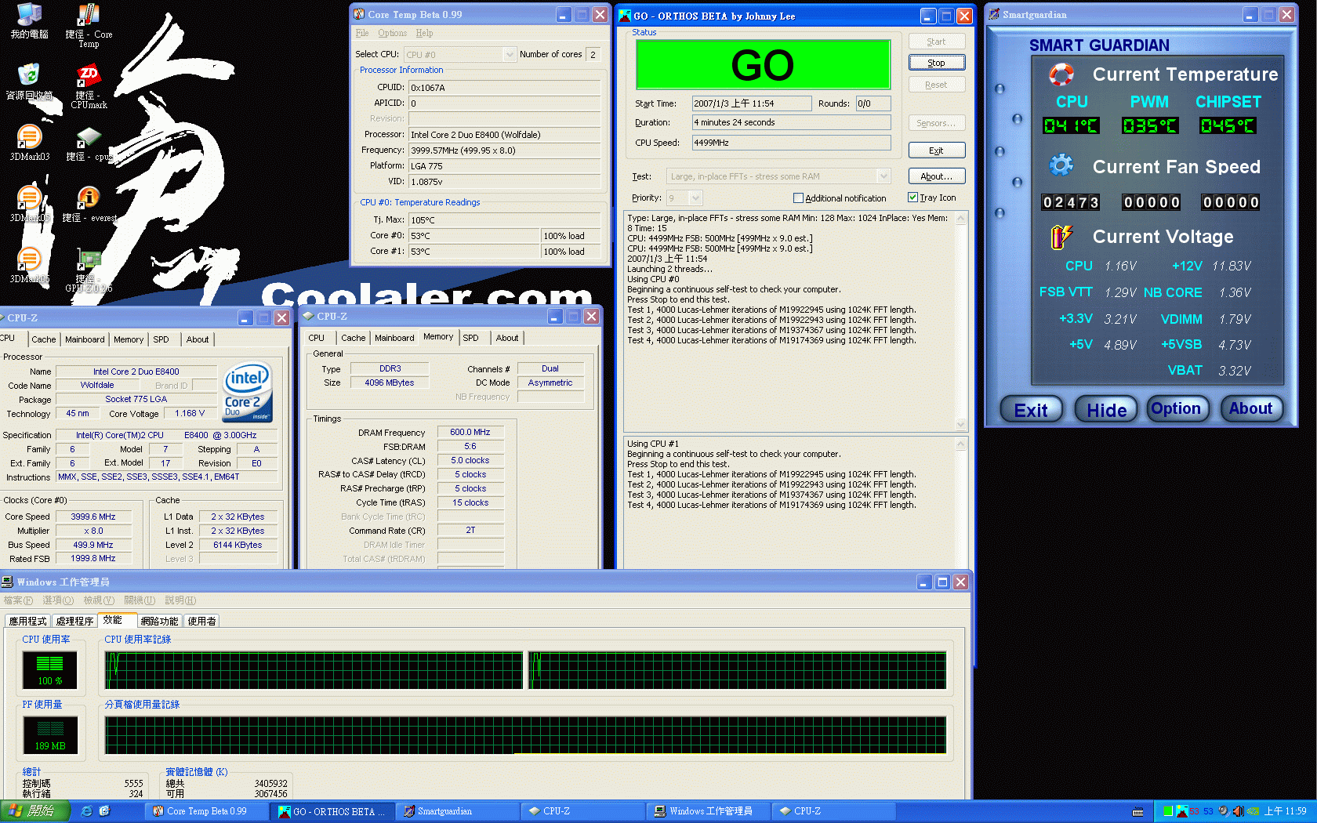
Task: Click the scrollbar of ORTHOS lower log pane
Action: point(960,502)
